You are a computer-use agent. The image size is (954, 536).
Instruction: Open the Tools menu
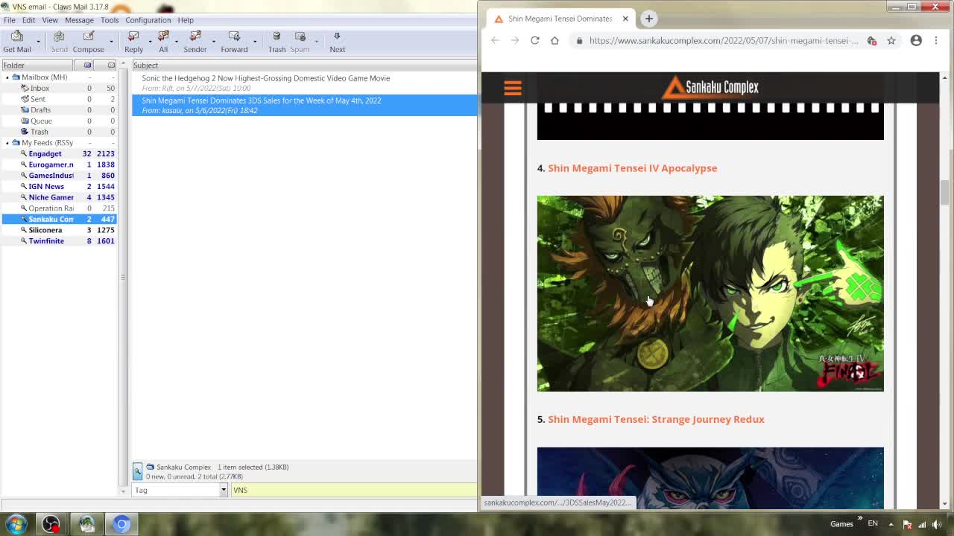click(x=110, y=20)
